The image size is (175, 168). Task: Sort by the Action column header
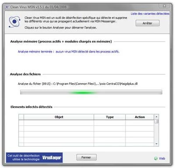pyautogui.click(x=140, y=117)
